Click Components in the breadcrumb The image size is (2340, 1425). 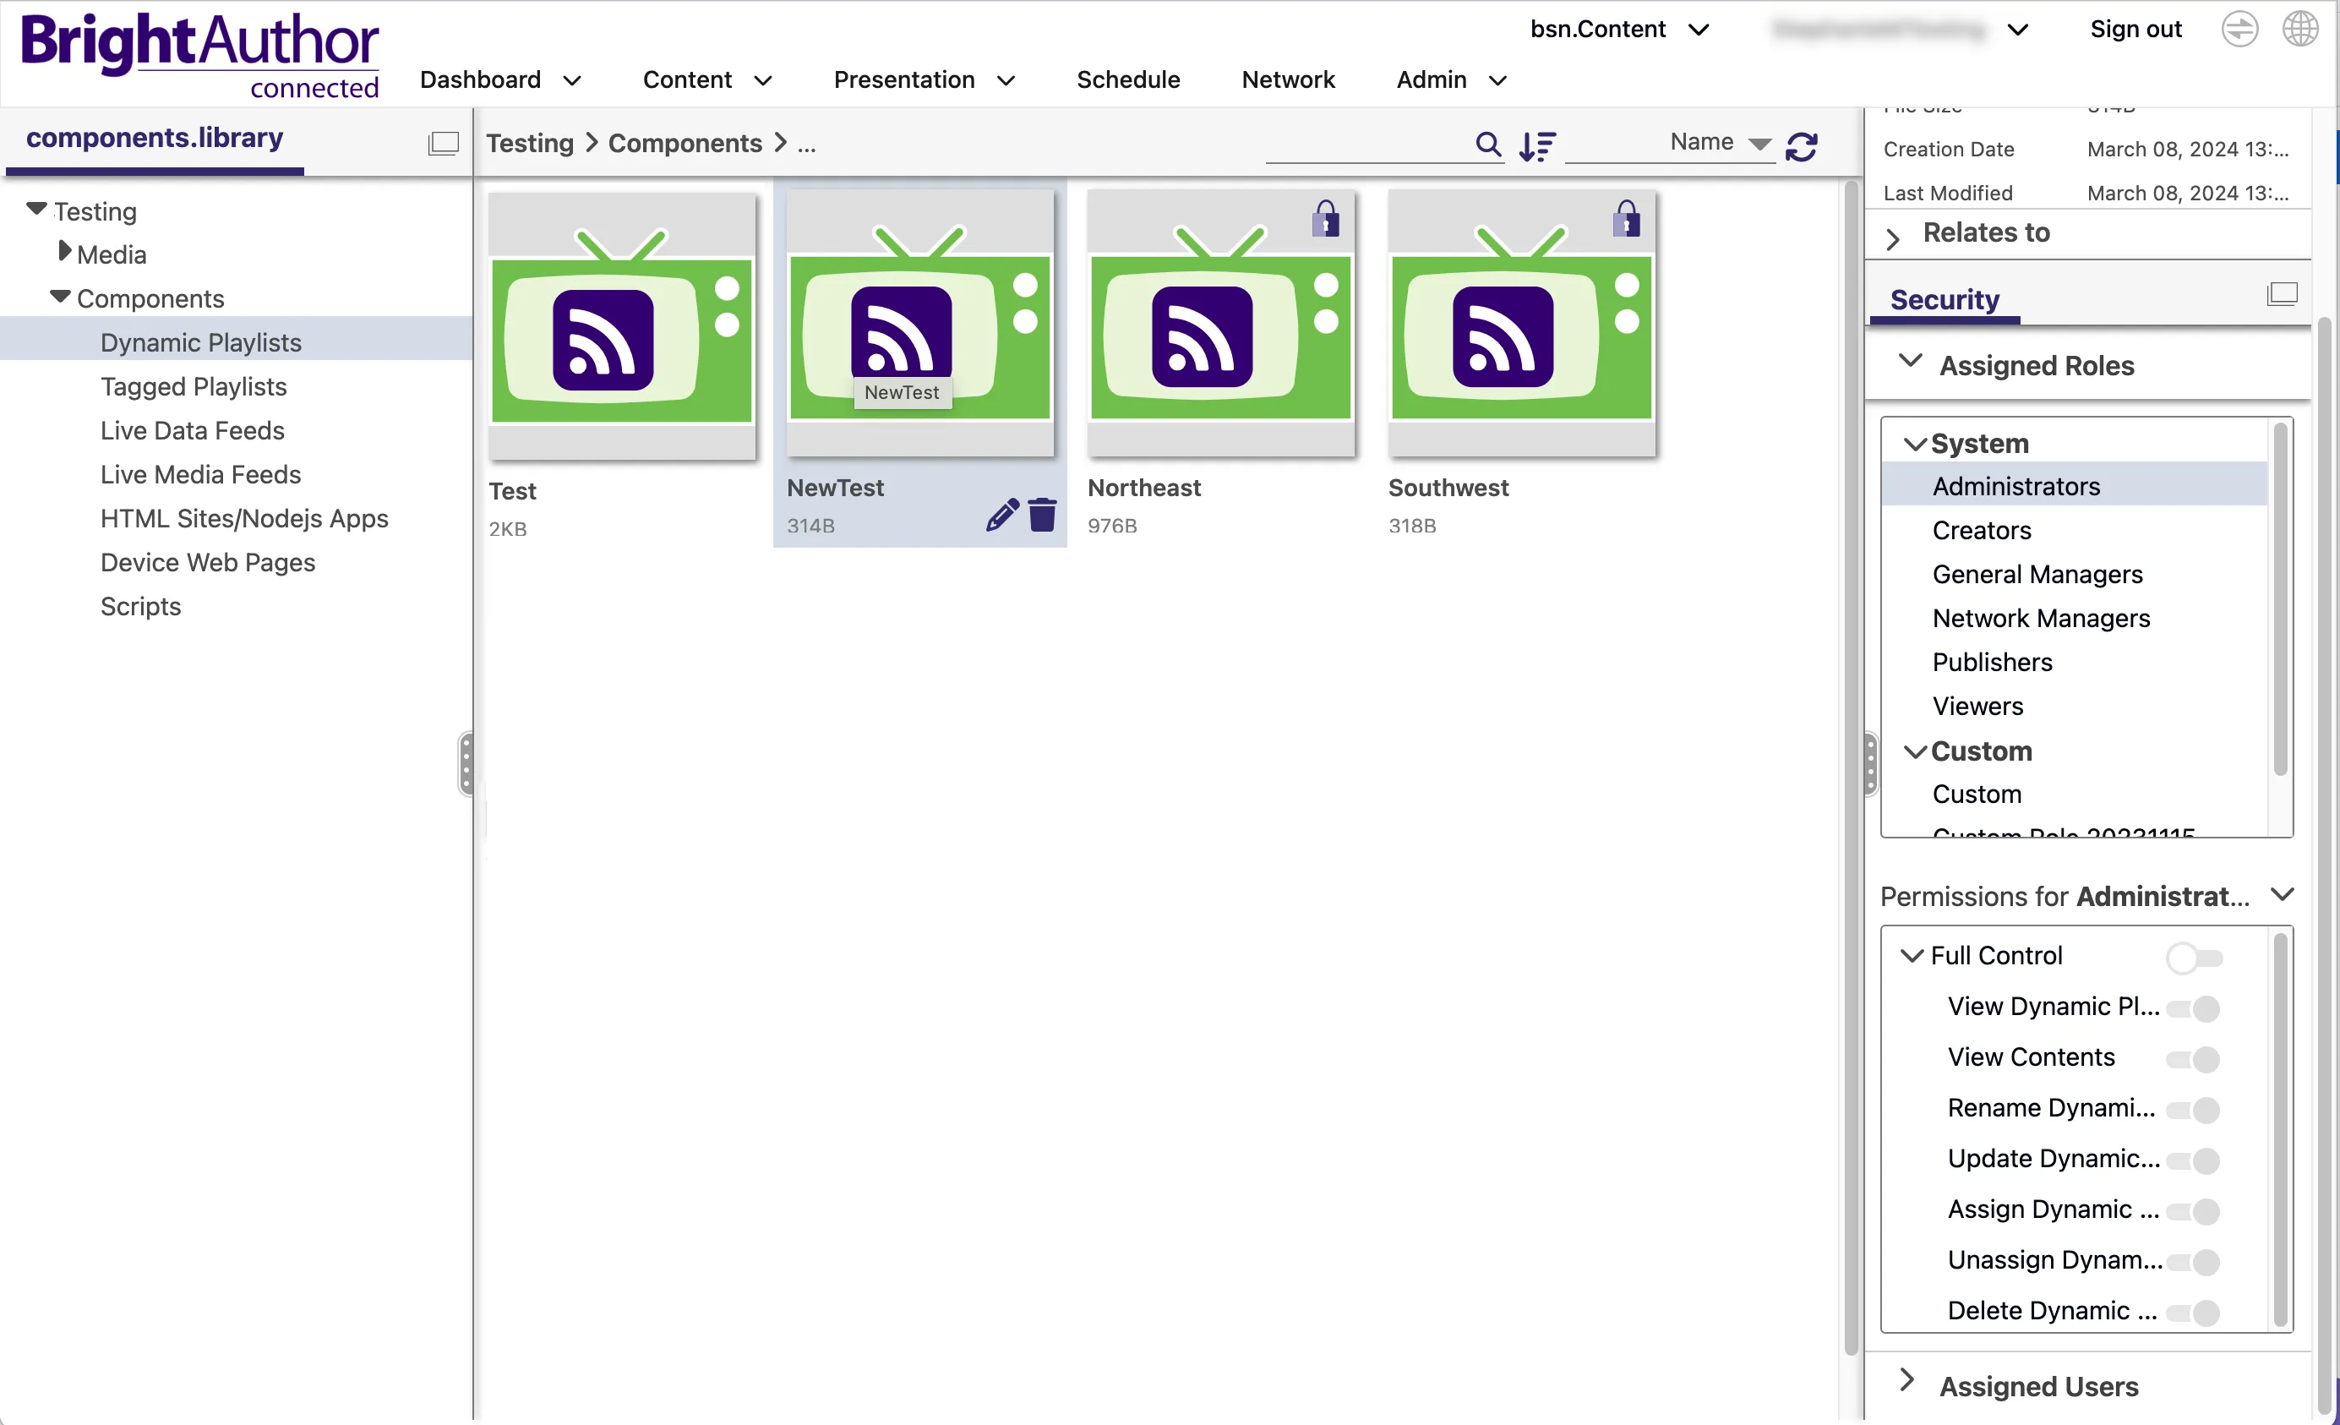[x=685, y=144]
